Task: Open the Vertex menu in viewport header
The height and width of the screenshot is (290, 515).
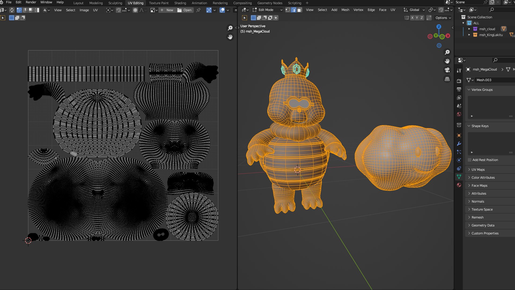Action: (358, 10)
